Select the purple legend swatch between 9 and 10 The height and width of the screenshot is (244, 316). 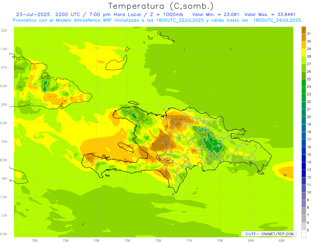[x=304, y=196]
